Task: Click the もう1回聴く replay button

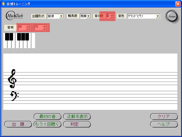Action: [47, 124]
